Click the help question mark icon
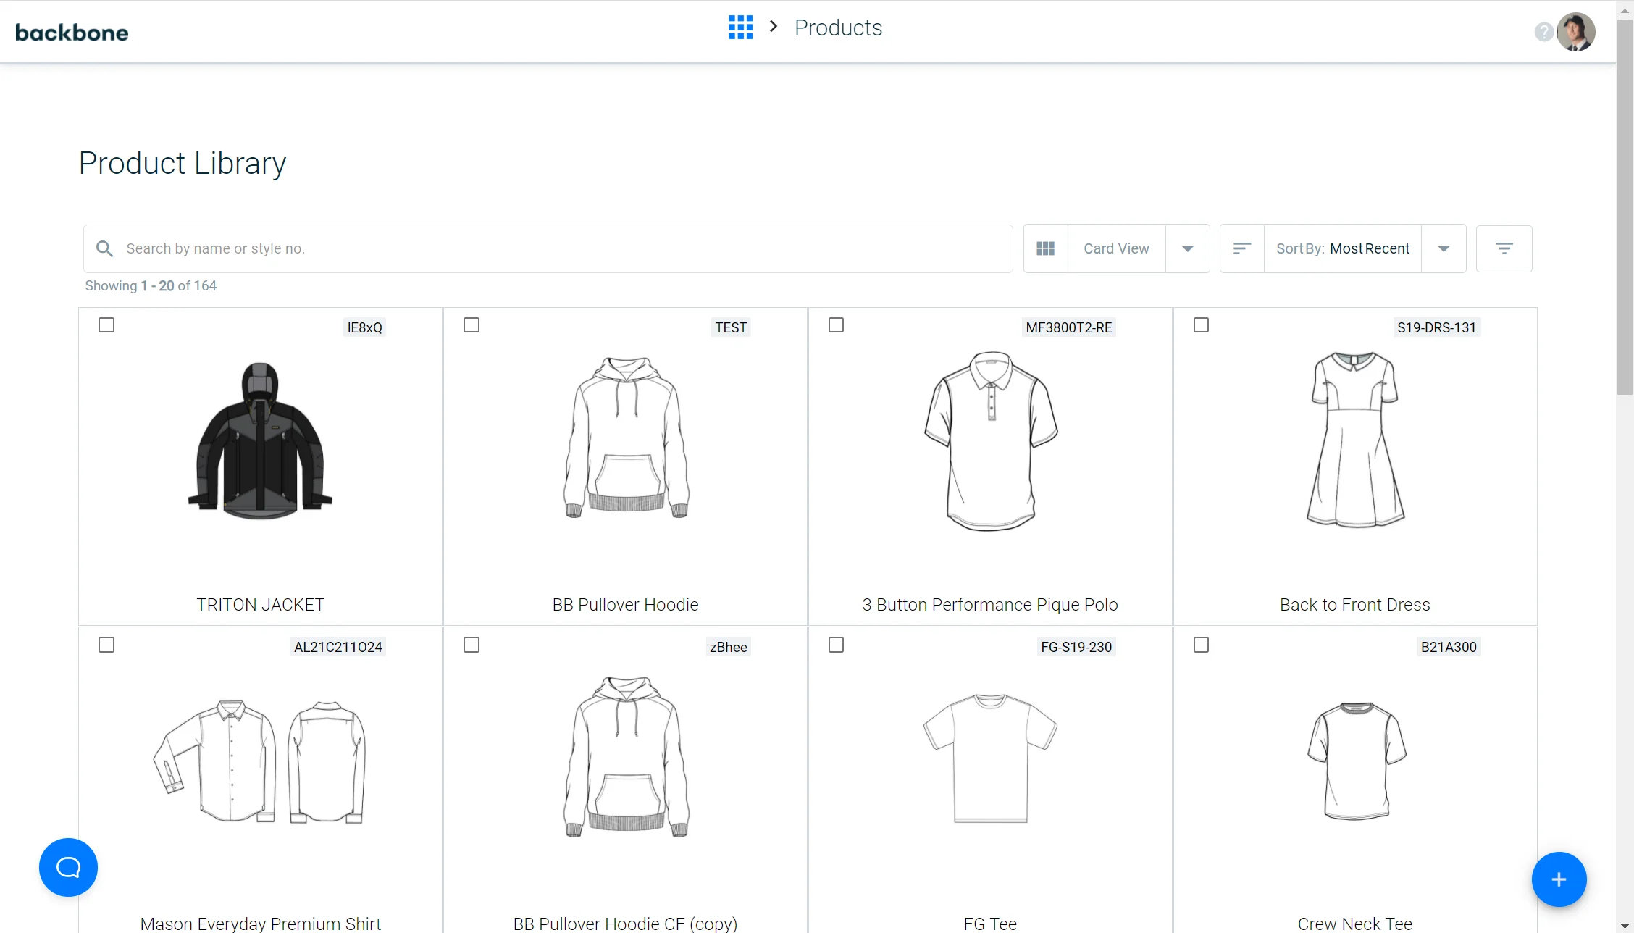The image size is (1634, 933). click(x=1543, y=32)
